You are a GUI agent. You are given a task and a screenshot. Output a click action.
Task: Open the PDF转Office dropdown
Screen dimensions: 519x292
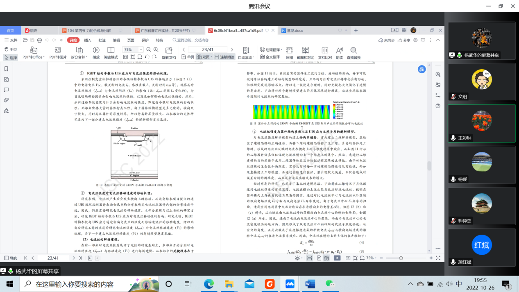click(34, 57)
